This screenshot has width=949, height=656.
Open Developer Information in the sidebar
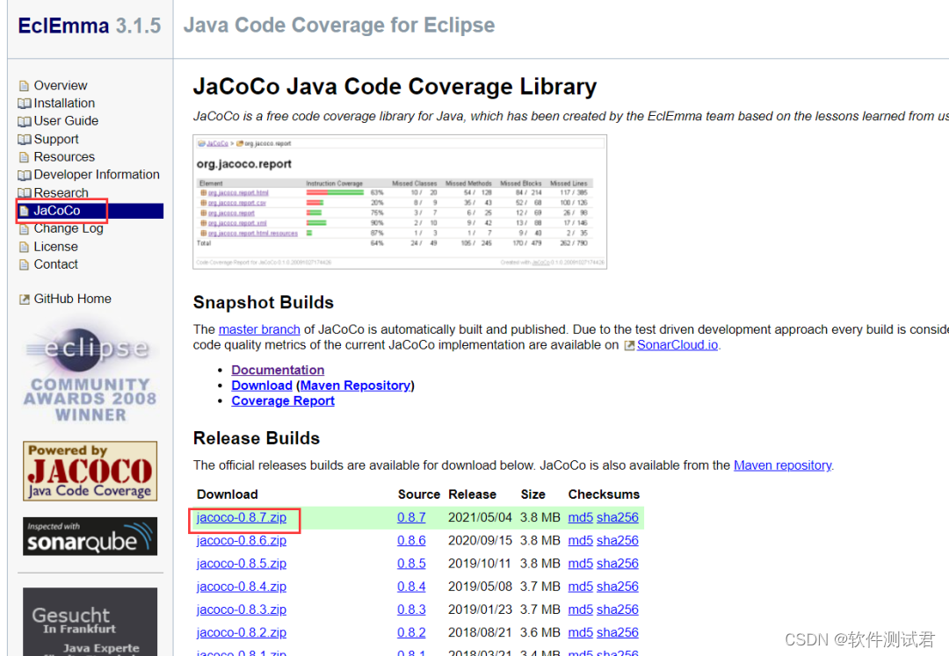(x=97, y=175)
